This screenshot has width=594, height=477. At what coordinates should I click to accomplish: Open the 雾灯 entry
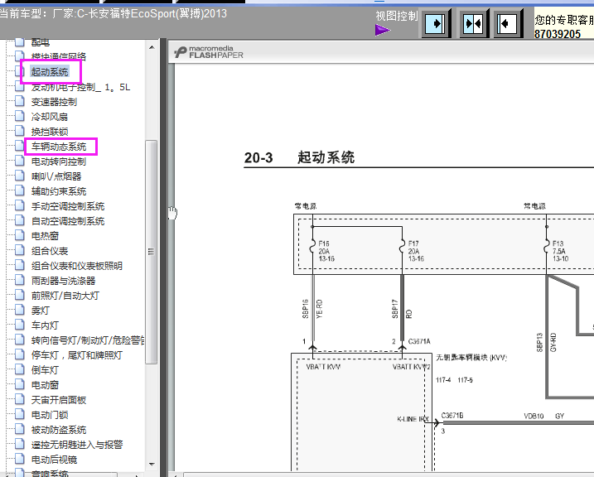click(41, 311)
